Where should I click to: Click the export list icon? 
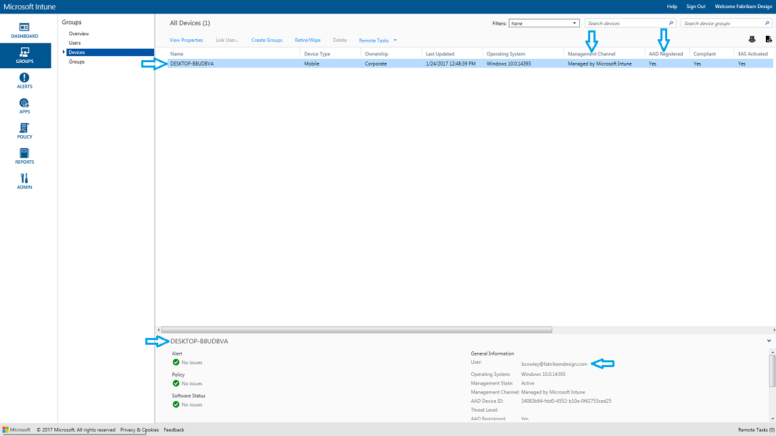tap(769, 40)
